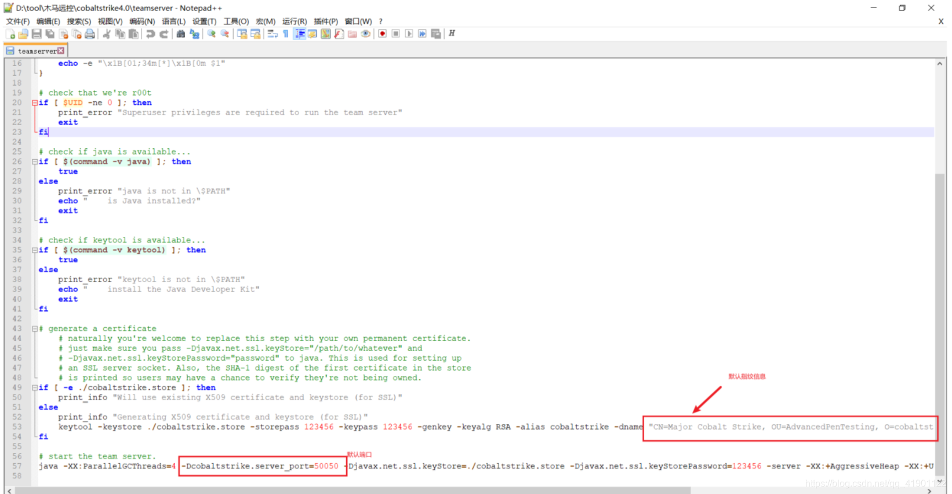952x494 pixels.
Task: Click the Redo arrow icon
Action: pyautogui.click(x=163, y=34)
